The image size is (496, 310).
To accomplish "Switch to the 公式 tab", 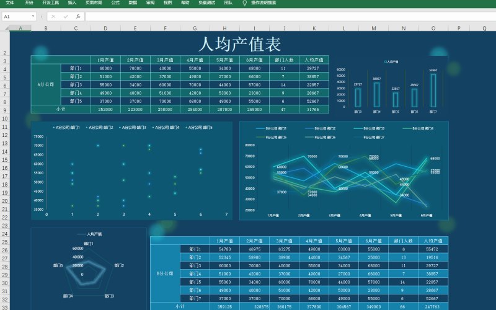I will click(x=115, y=2).
